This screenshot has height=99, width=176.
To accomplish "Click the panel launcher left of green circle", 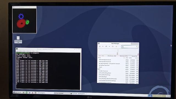I will tap(23, 92).
